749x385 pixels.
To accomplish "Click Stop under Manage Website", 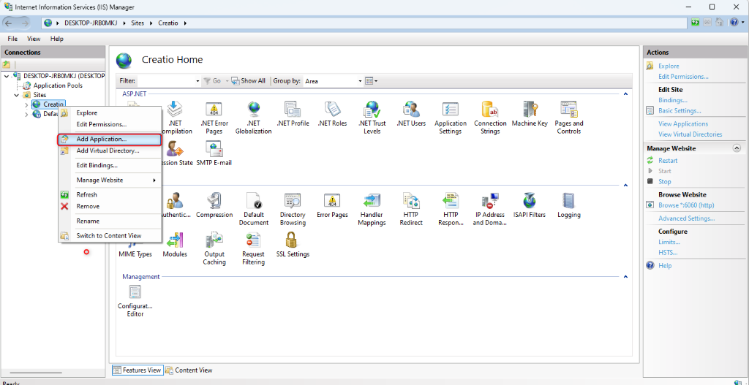I will 664,181.
